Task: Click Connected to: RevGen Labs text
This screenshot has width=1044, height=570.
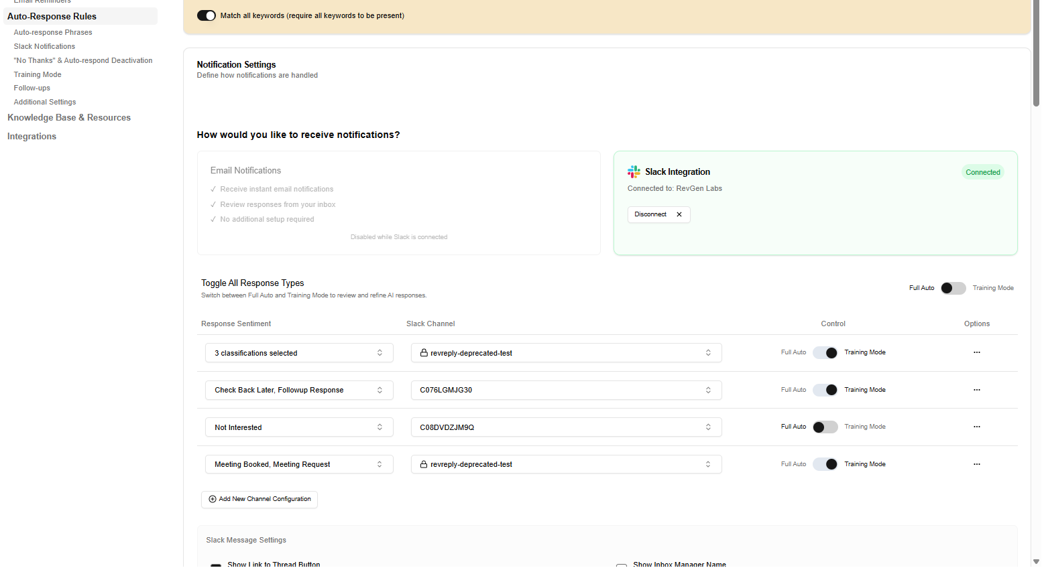Action: (675, 188)
